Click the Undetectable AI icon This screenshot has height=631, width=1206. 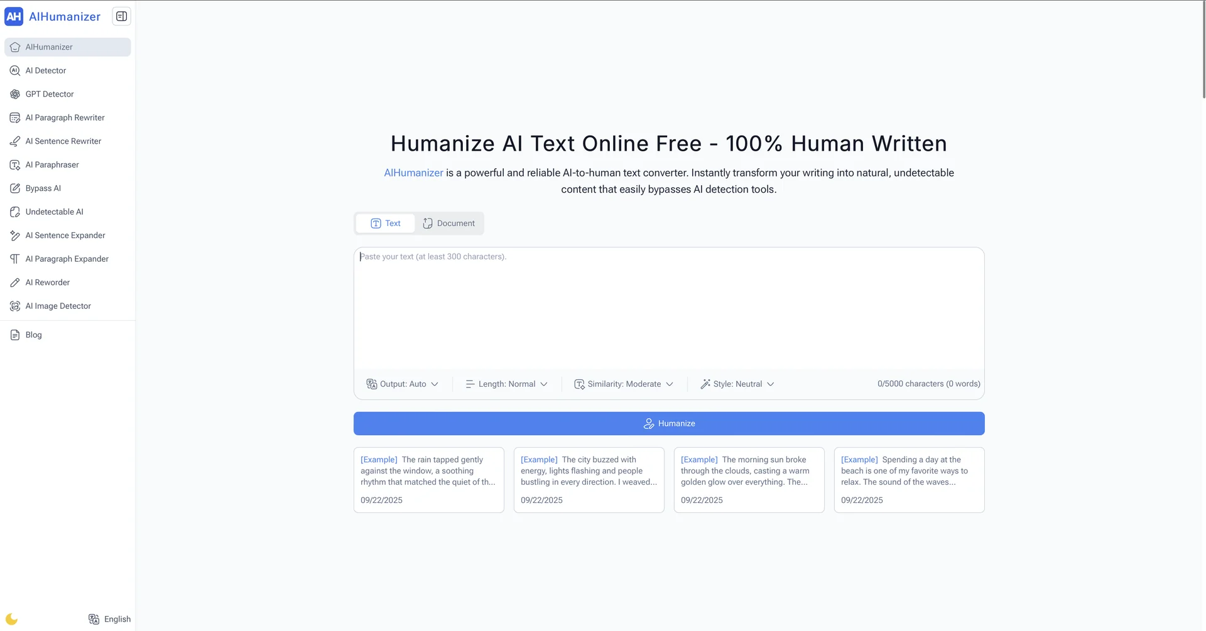pos(15,212)
